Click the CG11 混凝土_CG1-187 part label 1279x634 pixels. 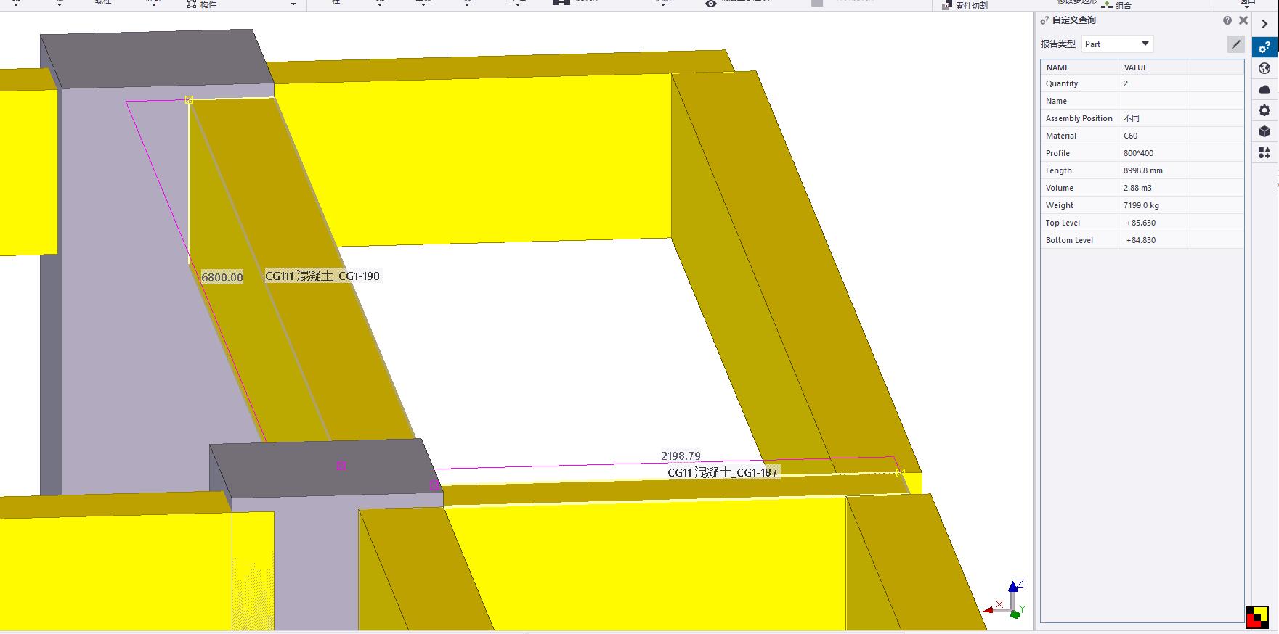(x=723, y=472)
